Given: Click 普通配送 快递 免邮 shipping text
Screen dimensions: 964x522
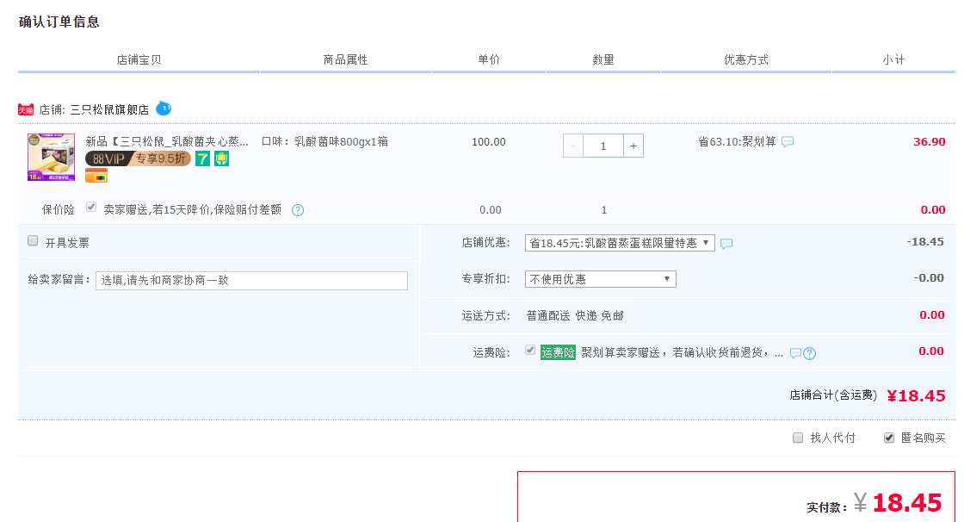Looking at the screenshot, I should [575, 316].
